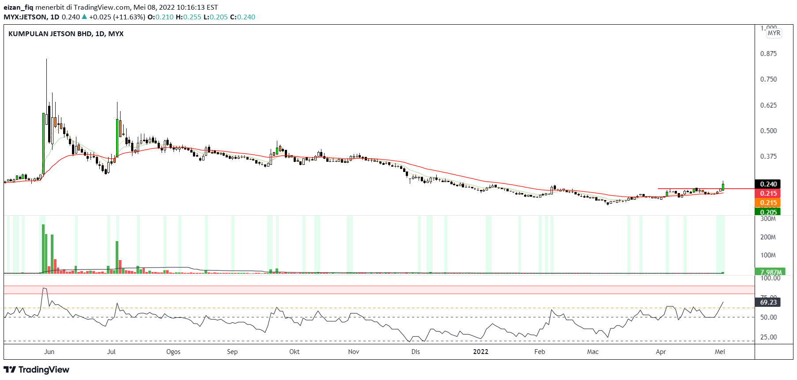Click the 100M volume axis label
Image resolution: width=797 pixels, height=380 pixels.
pos(768,255)
